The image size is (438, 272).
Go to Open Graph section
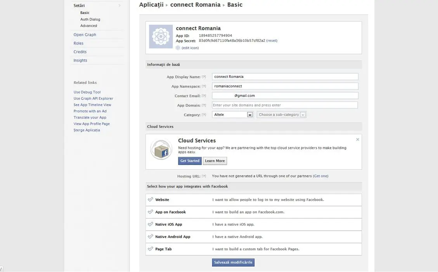point(85,34)
